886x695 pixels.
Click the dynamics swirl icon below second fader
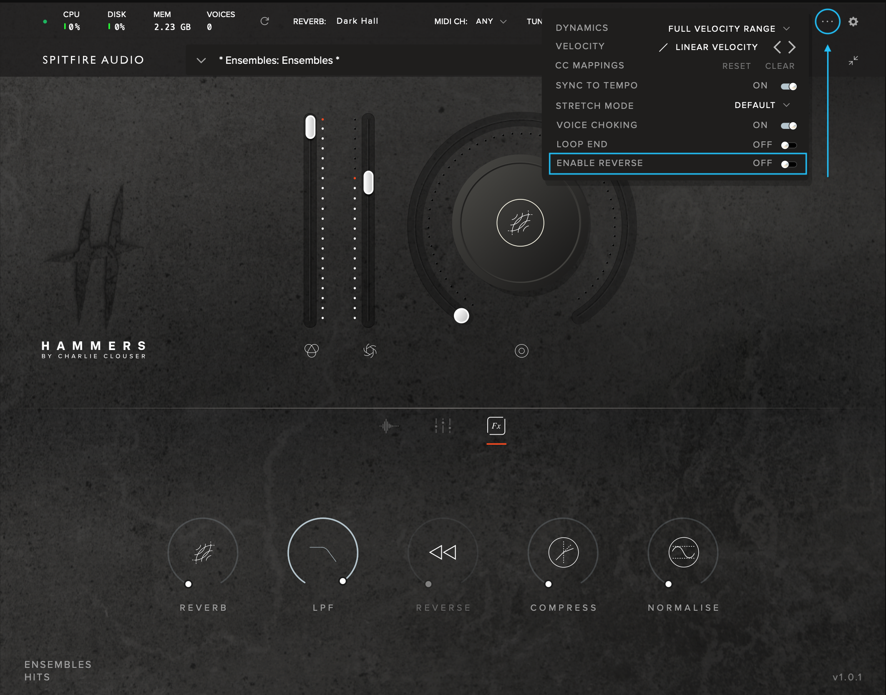(x=370, y=350)
